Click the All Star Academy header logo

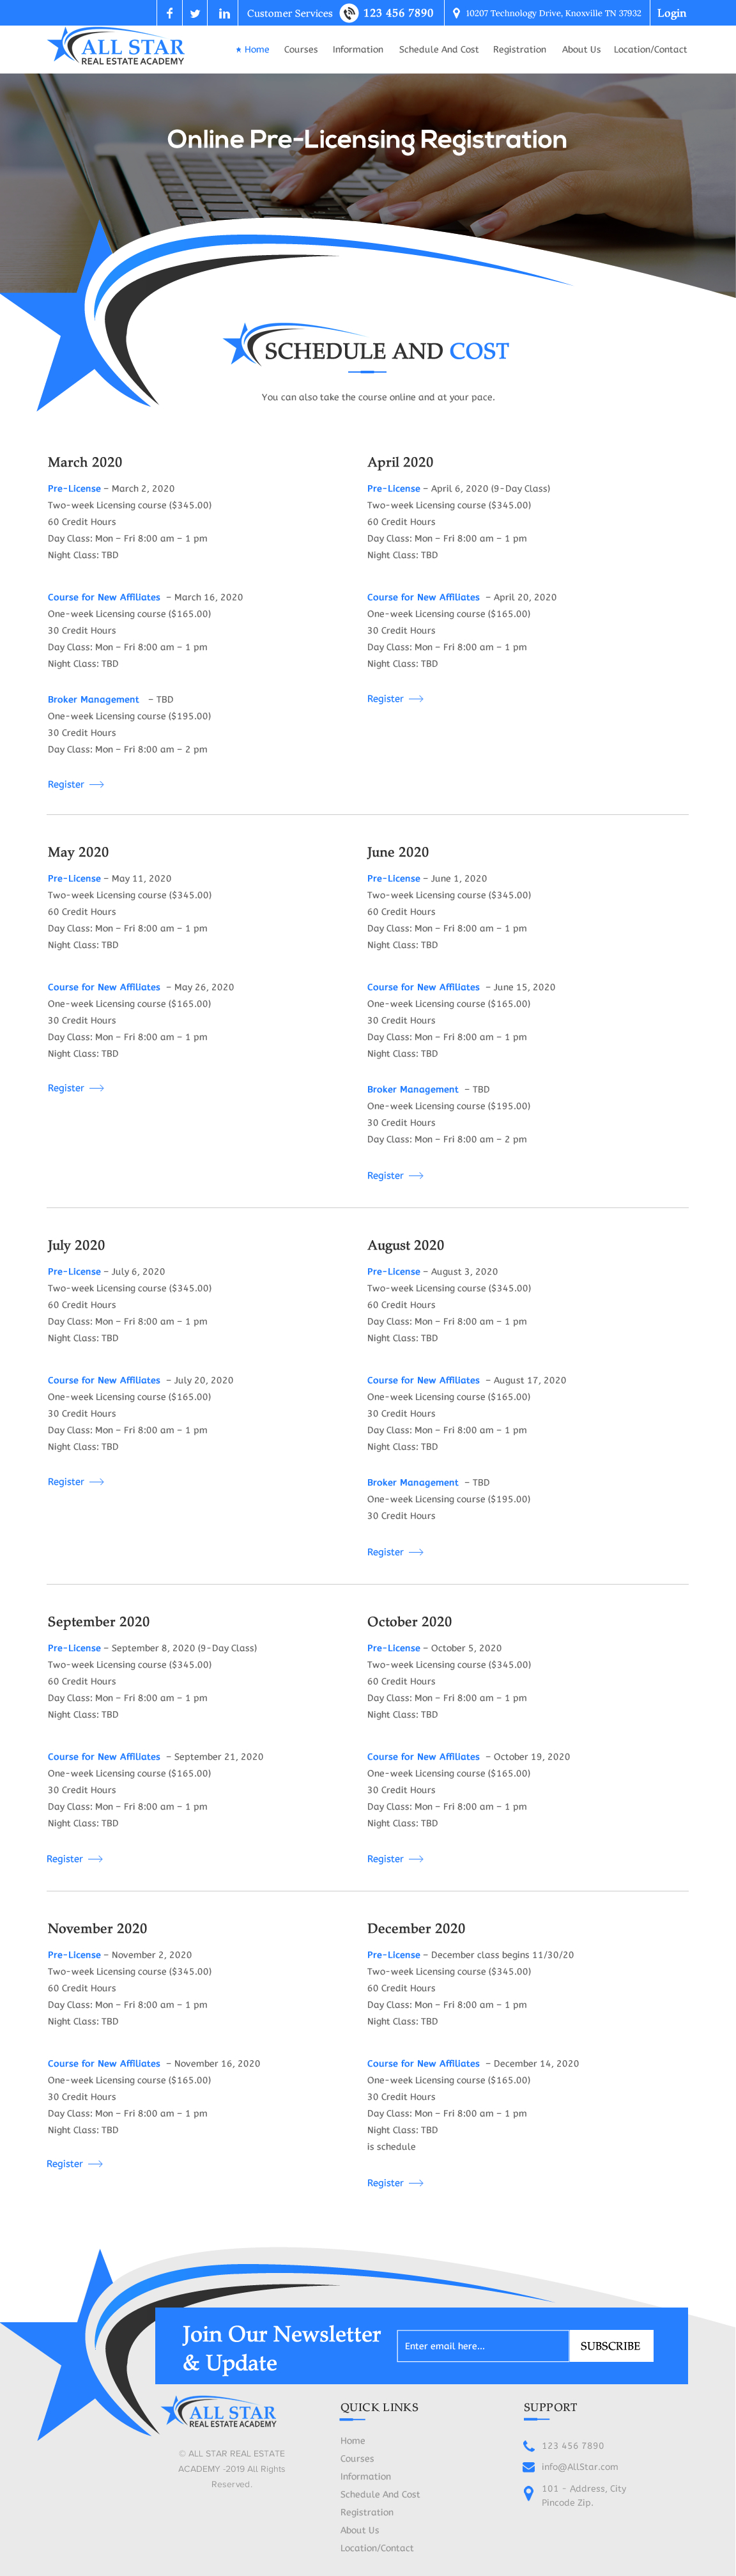tap(117, 47)
